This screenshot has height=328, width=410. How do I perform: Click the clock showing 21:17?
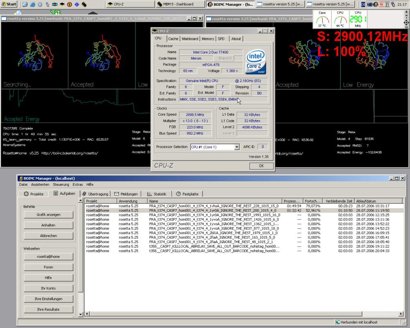tap(402, 4)
